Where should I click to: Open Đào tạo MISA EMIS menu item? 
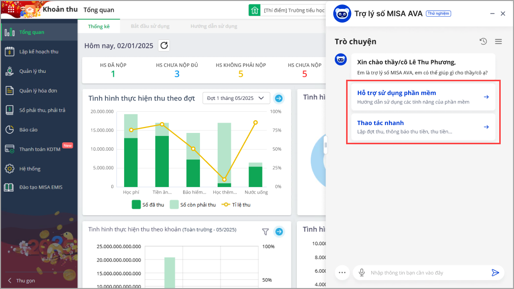(39, 188)
